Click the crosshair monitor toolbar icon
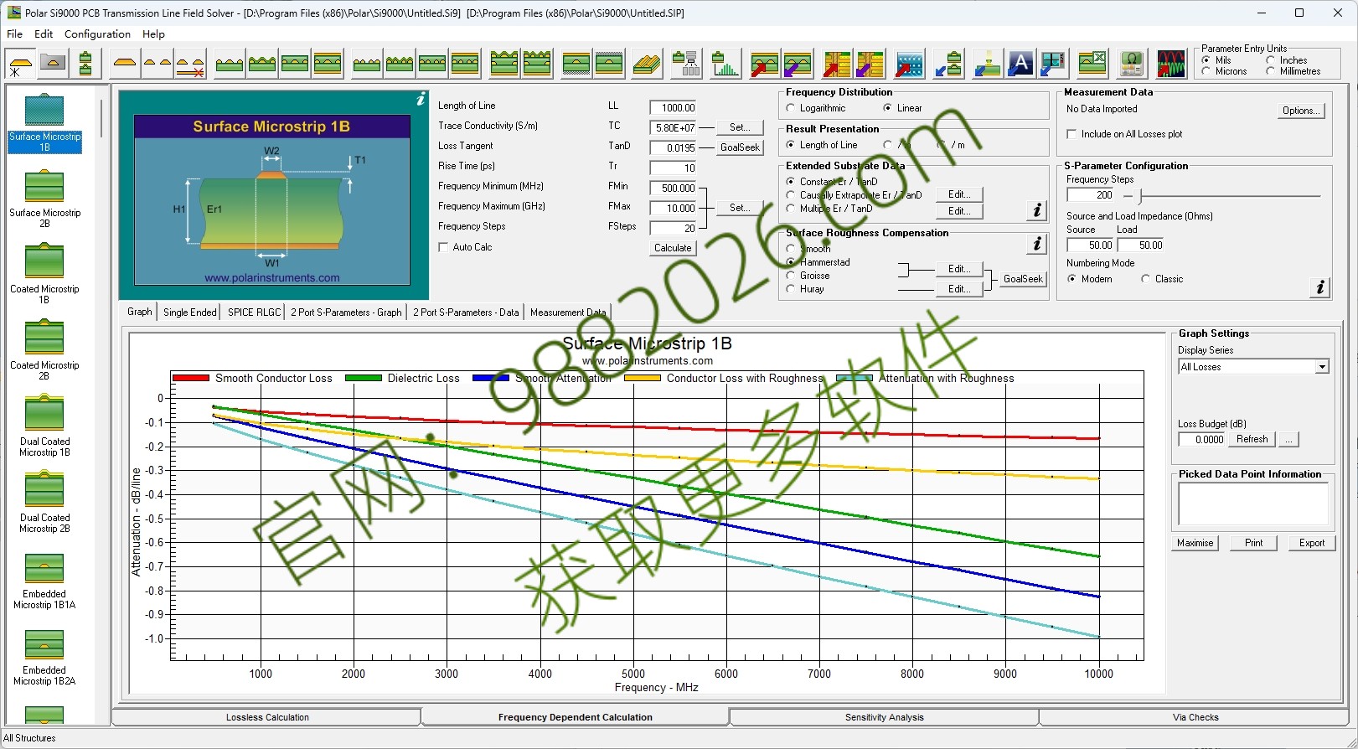Viewport: 1358px width, 749px height. (x=1053, y=64)
